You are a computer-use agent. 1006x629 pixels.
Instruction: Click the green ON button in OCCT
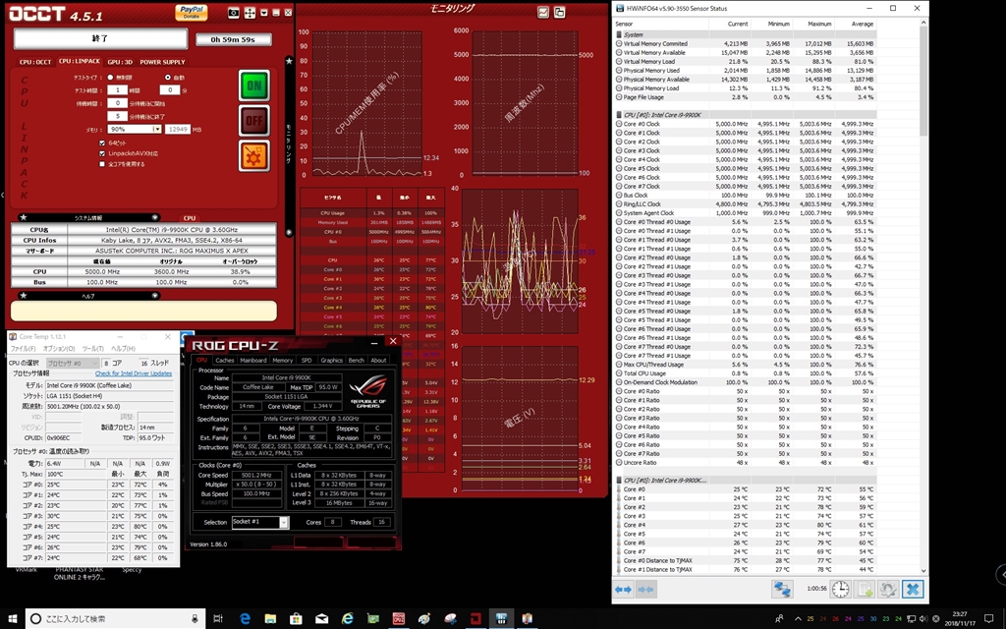tap(254, 86)
